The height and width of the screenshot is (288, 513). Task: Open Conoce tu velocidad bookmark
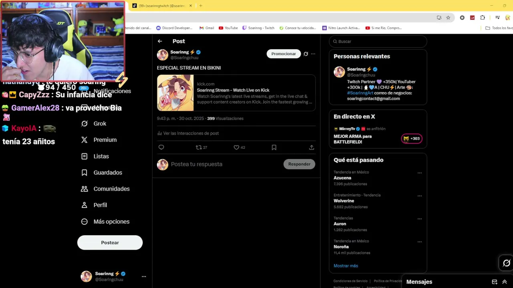(298, 28)
